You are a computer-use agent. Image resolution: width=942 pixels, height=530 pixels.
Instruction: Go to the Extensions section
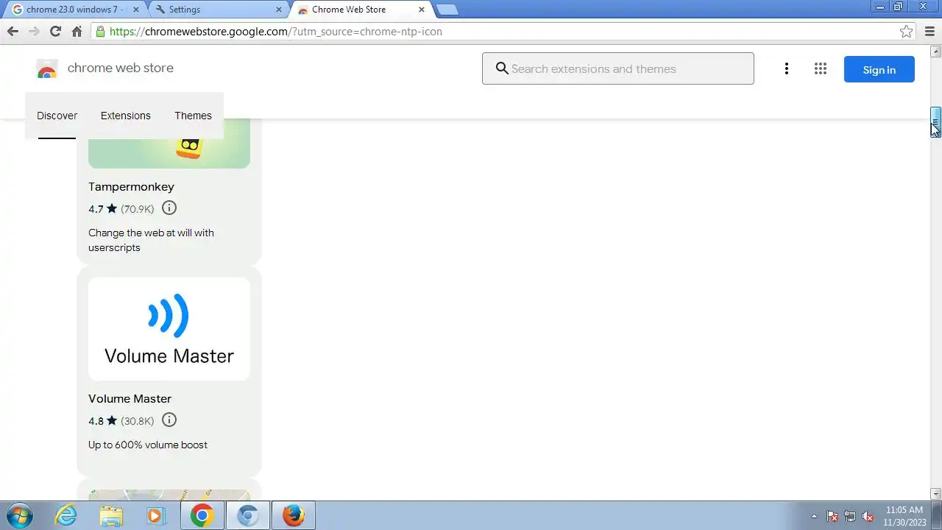coord(126,116)
